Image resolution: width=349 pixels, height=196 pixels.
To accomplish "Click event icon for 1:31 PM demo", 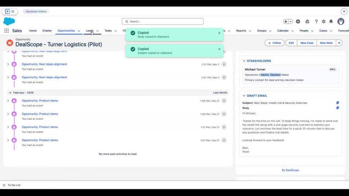I will 14,127.
